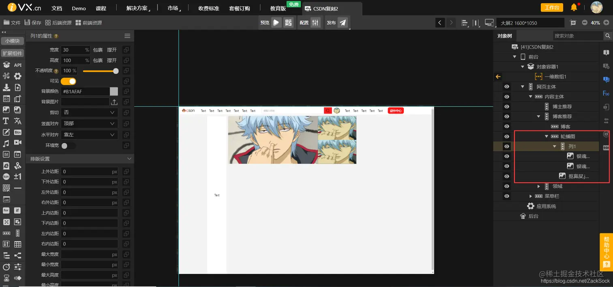Click the publish paper-plane icon

pyautogui.click(x=343, y=23)
